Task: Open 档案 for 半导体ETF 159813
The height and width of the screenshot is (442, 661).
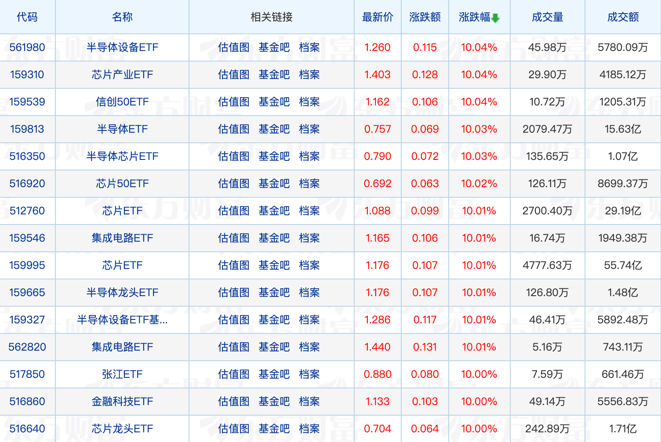Action: click(309, 129)
